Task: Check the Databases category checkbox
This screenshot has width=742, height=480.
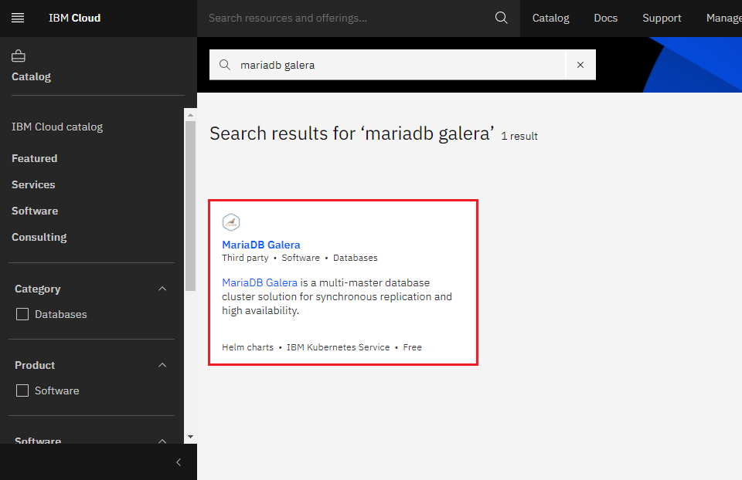Action: tap(22, 314)
